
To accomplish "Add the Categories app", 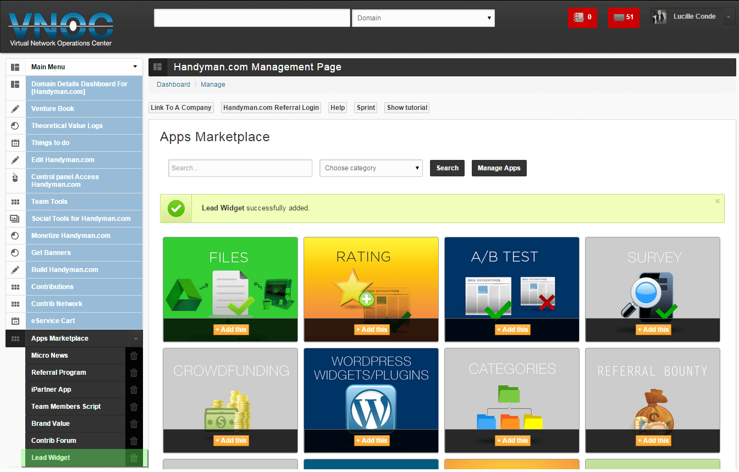I will (x=513, y=441).
